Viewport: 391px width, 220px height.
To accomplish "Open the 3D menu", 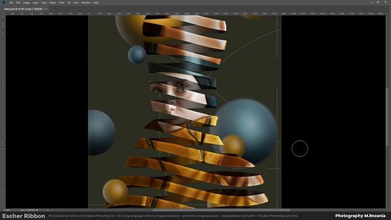I will [69, 2].
